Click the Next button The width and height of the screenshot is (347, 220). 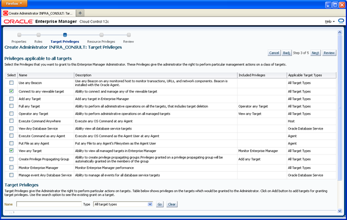pos(315,53)
